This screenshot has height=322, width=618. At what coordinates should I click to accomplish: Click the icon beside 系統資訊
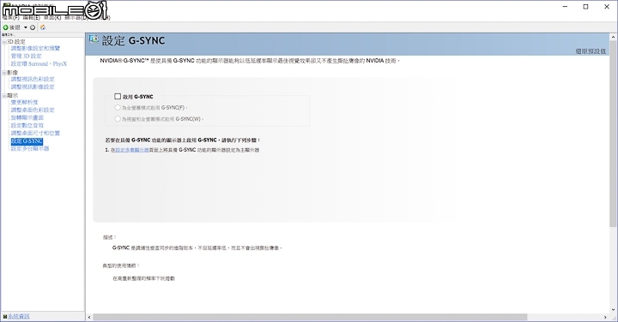point(5,316)
